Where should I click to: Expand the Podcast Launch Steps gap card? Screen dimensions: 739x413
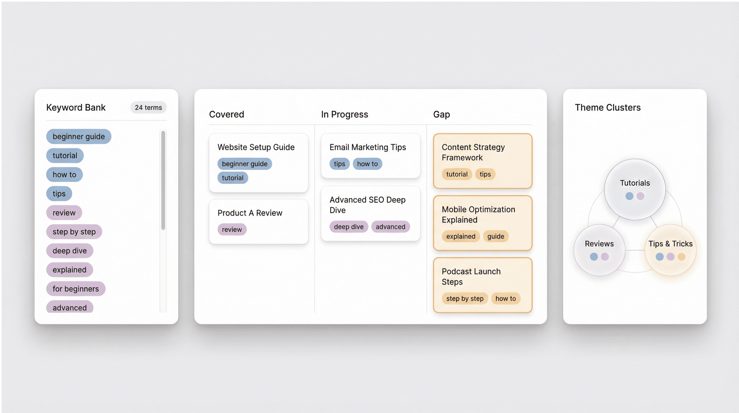tap(482, 285)
